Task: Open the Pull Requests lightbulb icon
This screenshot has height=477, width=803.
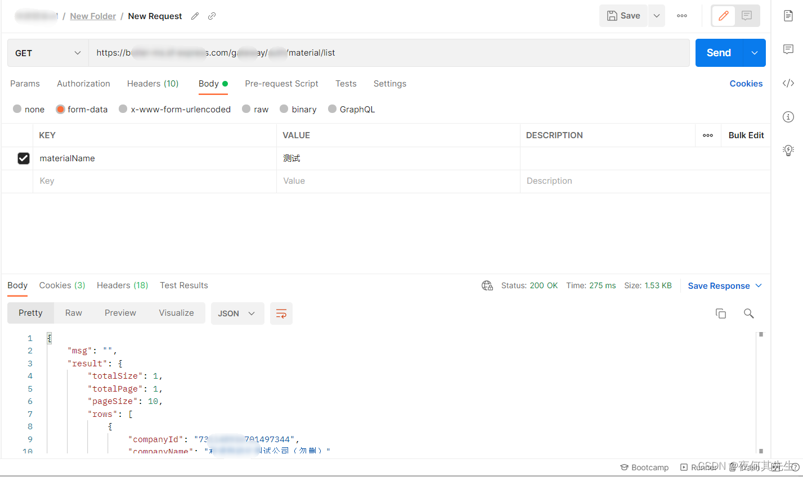Action: tap(788, 150)
